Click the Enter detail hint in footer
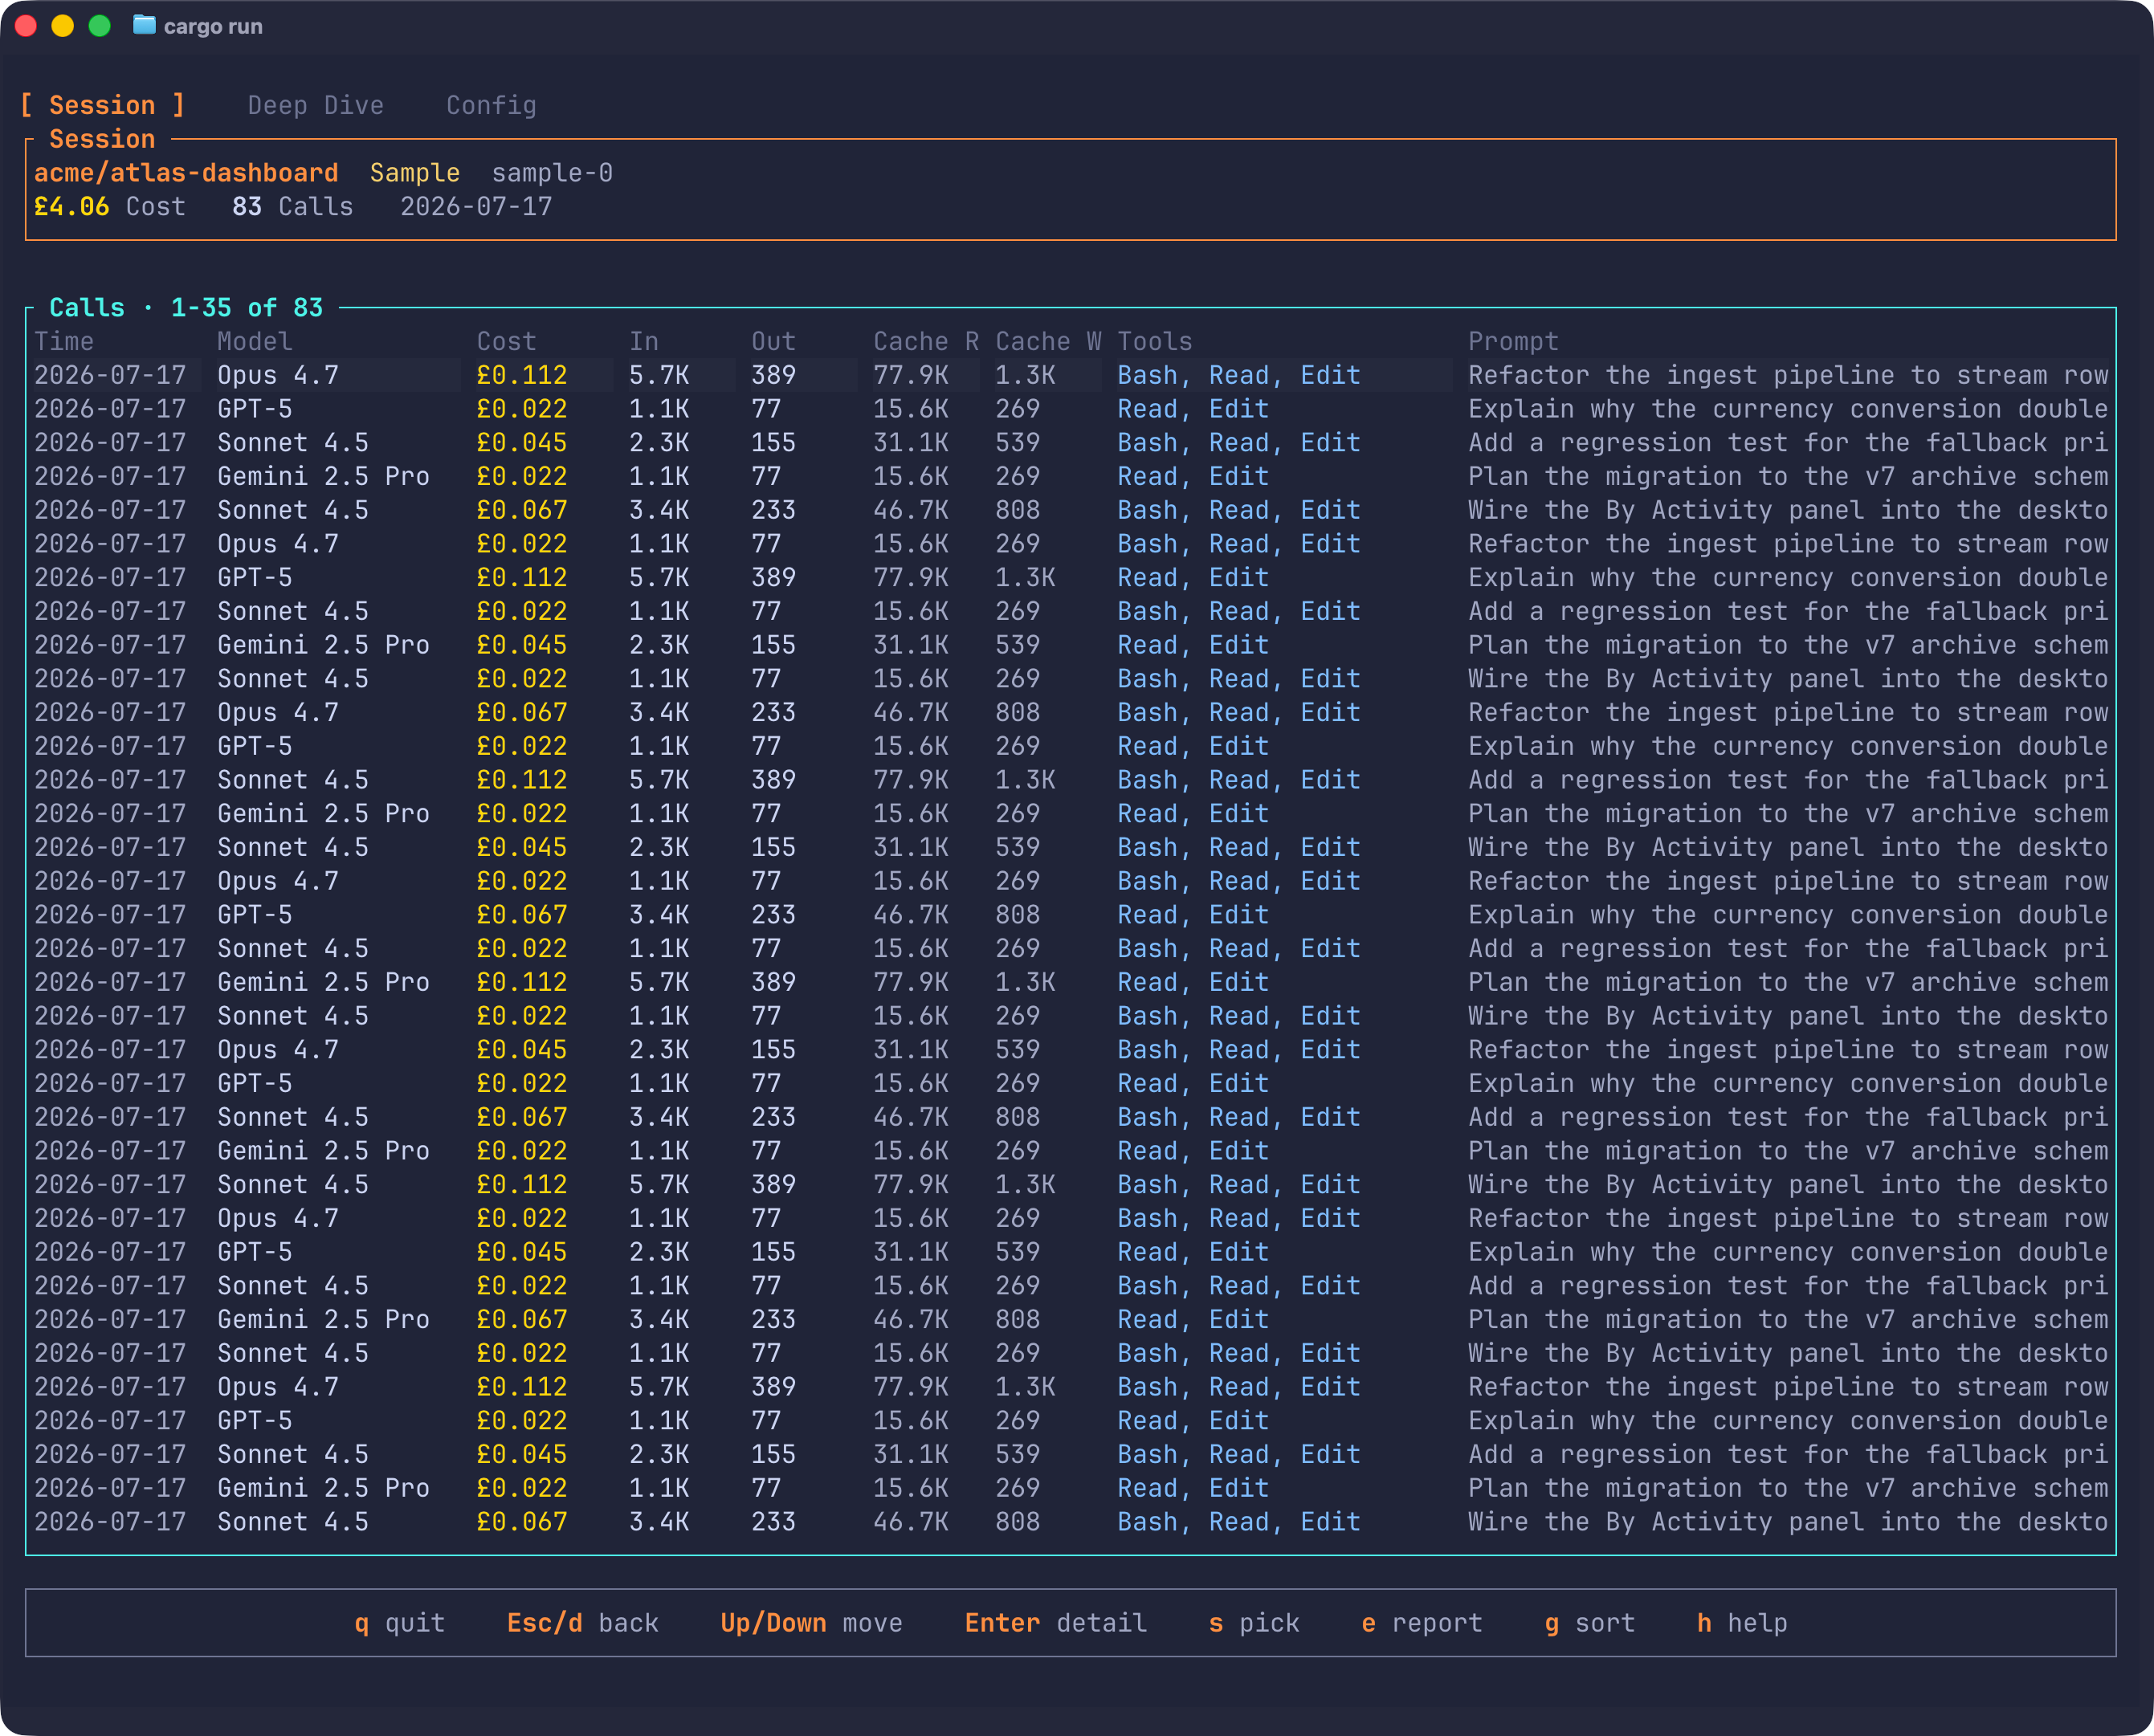The height and width of the screenshot is (1736, 2154). (1055, 1622)
